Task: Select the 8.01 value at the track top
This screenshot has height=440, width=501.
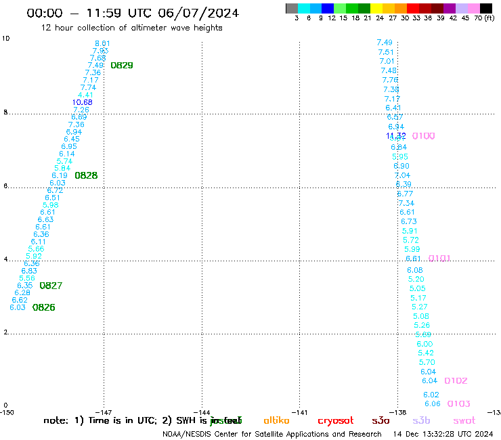Action: click(x=102, y=43)
